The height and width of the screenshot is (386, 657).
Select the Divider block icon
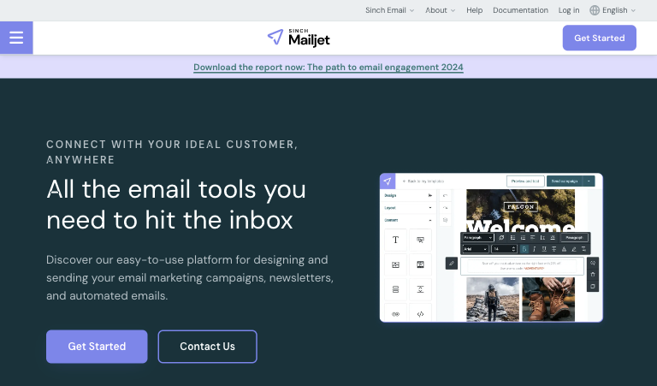coord(395,289)
